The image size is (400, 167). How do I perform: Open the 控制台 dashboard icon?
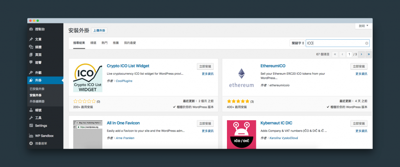(31, 29)
